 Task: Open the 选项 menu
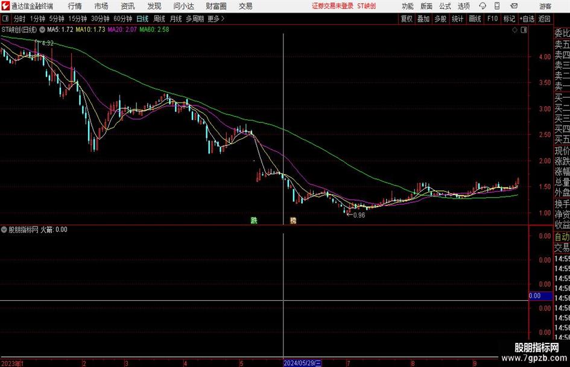coord(463,6)
